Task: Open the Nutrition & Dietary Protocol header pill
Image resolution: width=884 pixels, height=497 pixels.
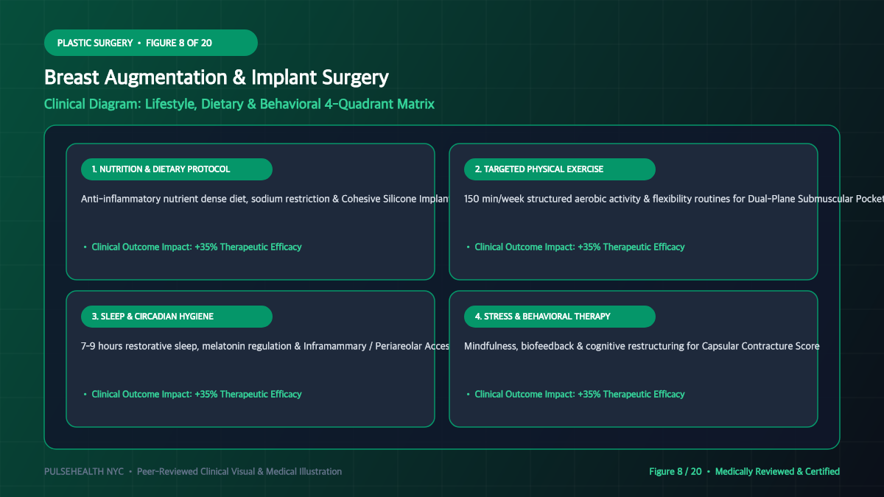Action: [x=177, y=169]
